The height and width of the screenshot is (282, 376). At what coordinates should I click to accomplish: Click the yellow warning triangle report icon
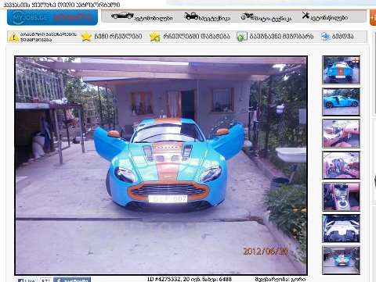tap(14, 37)
